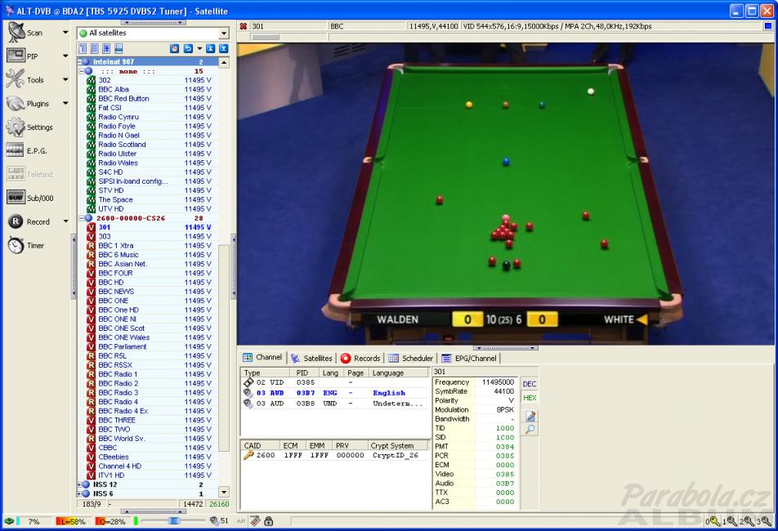
Task: Open the PIP dropdown arrow
Action: pyautogui.click(x=65, y=56)
